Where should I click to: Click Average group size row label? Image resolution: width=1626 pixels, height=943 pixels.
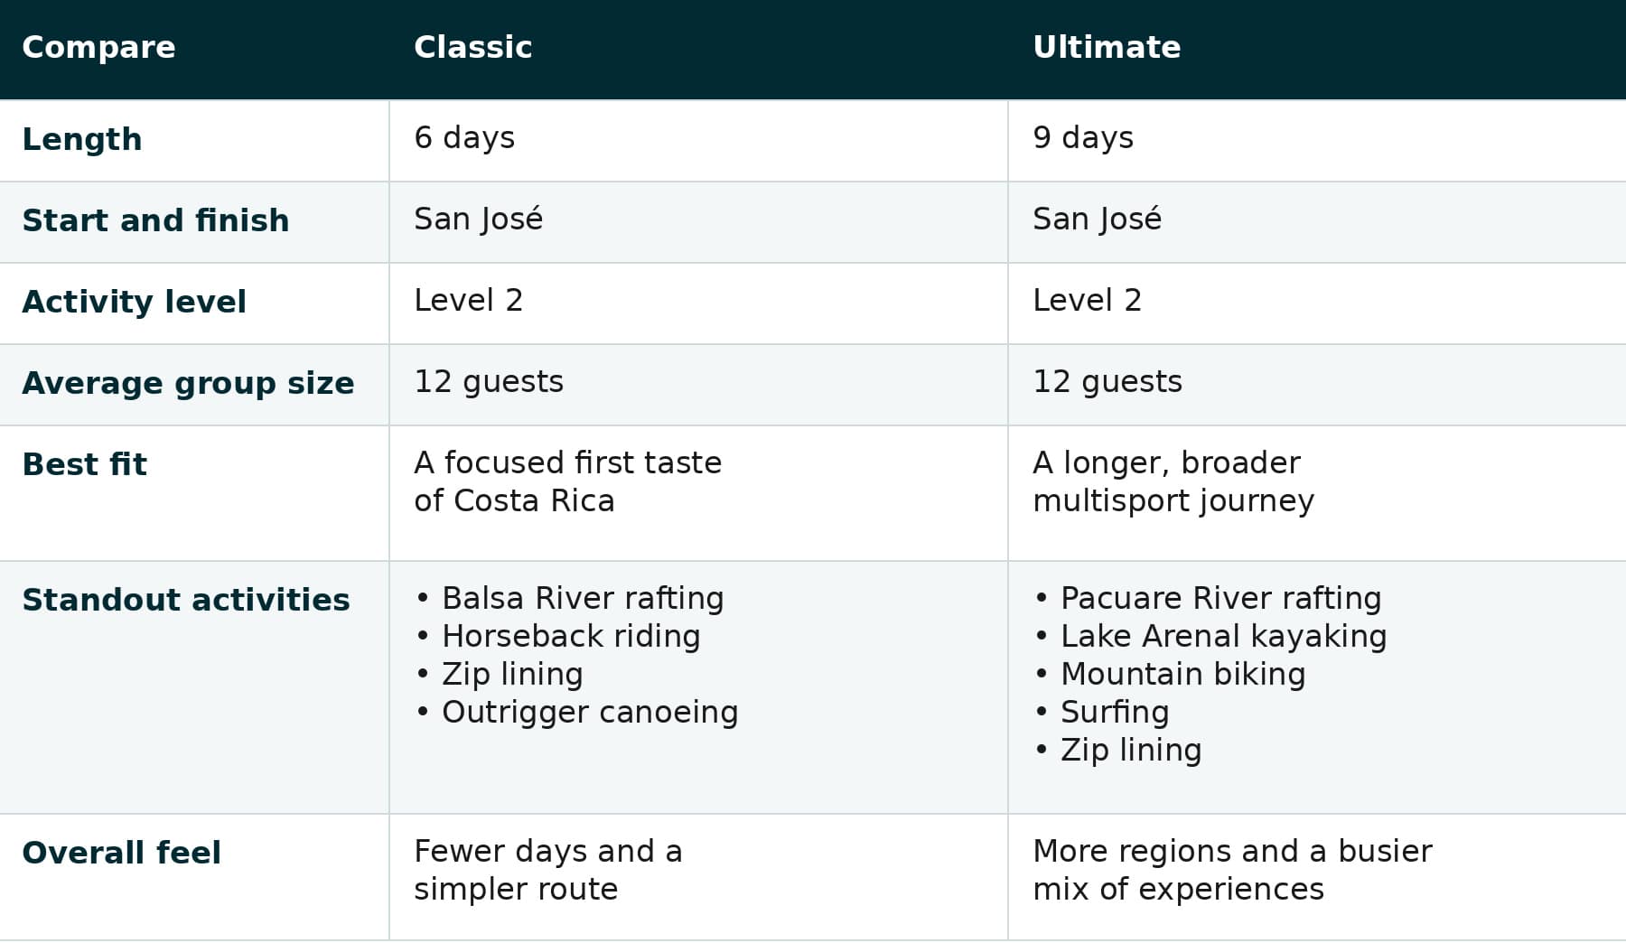(188, 383)
